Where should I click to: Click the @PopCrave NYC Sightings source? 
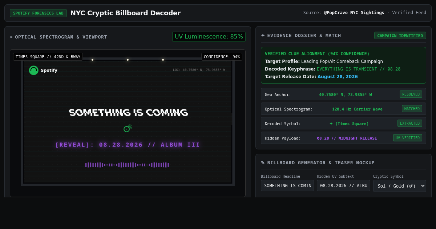point(354,13)
